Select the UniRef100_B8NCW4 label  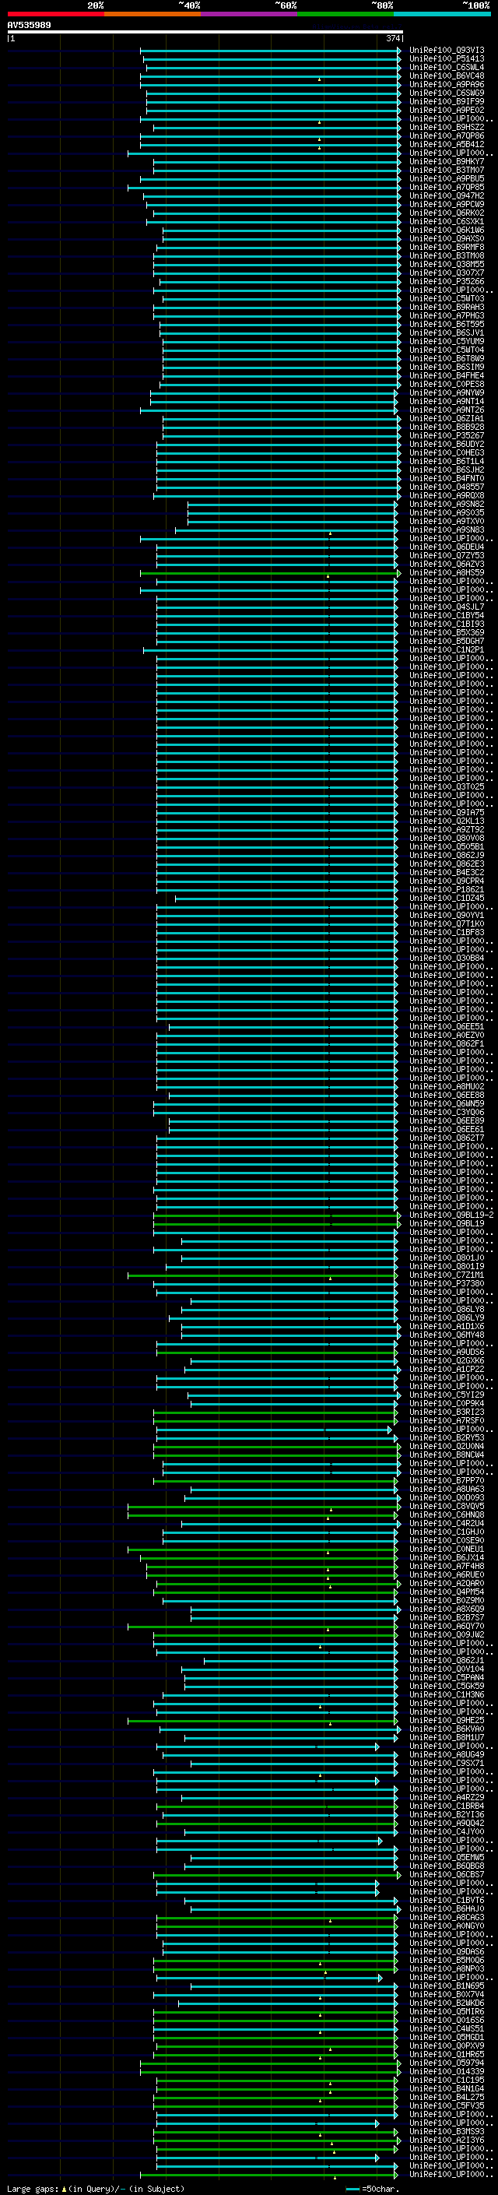coord(447,1455)
